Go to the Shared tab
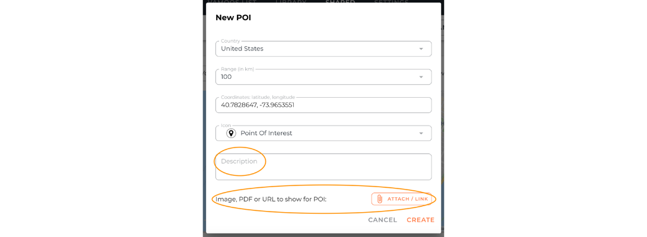This screenshot has height=237, width=647. coord(340,2)
